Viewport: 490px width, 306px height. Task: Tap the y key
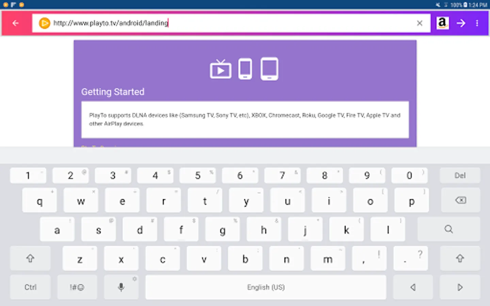(x=246, y=200)
